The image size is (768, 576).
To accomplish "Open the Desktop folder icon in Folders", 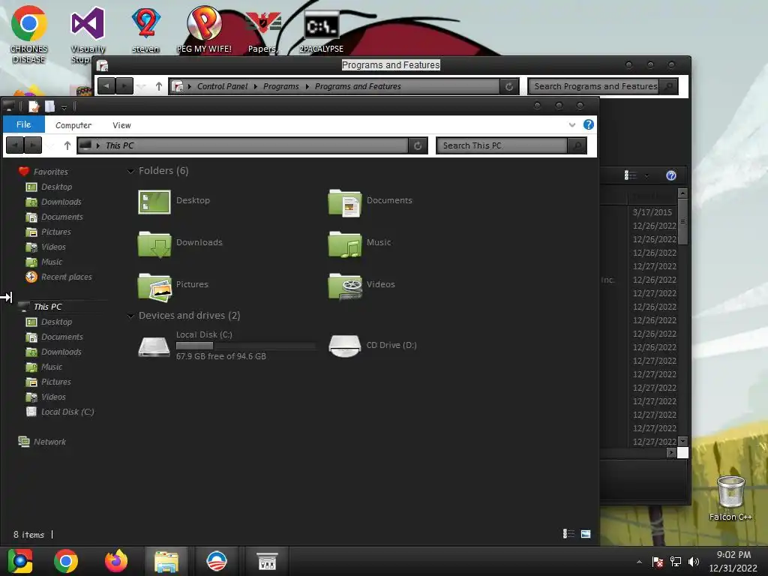I will 154,202.
